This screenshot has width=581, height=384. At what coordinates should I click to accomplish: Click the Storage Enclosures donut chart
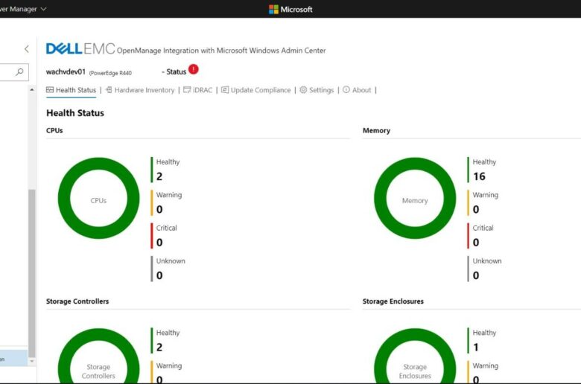point(415,356)
